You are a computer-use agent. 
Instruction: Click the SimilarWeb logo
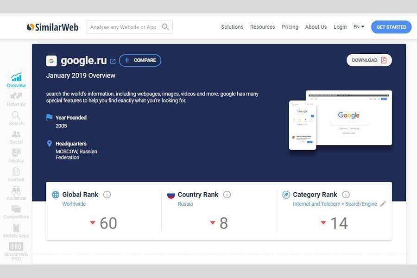pos(52,27)
